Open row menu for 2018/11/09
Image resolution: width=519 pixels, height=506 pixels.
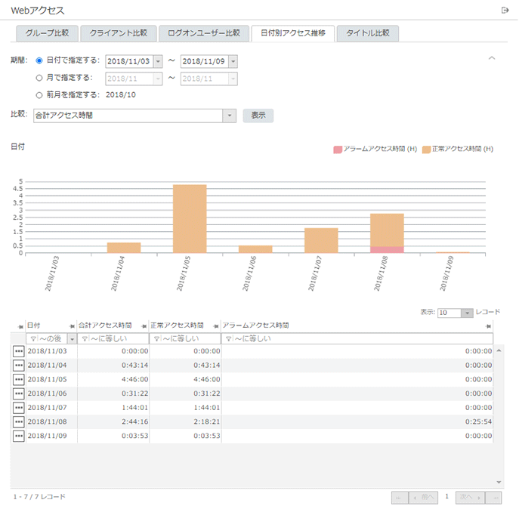[18, 436]
